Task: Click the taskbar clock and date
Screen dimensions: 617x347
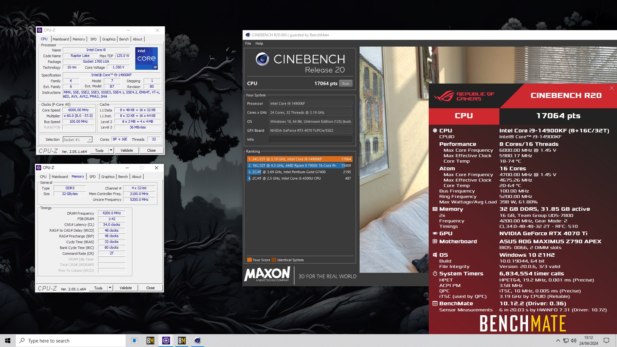Action: (x=588, y=341)
